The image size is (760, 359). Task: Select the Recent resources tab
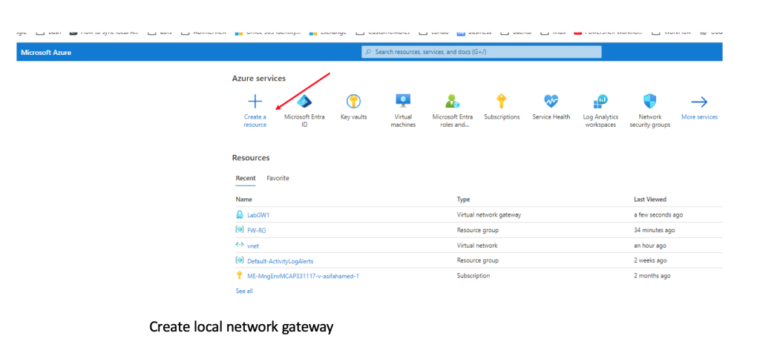[245, 178]
